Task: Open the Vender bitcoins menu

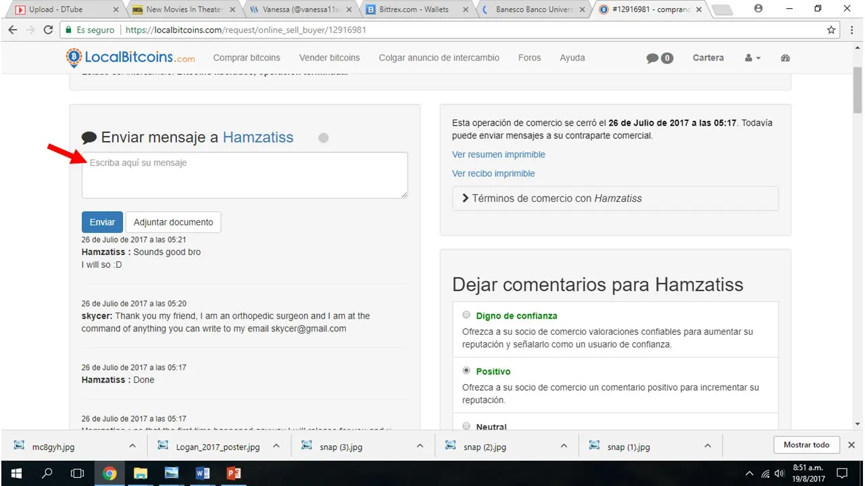Action: 330,58
